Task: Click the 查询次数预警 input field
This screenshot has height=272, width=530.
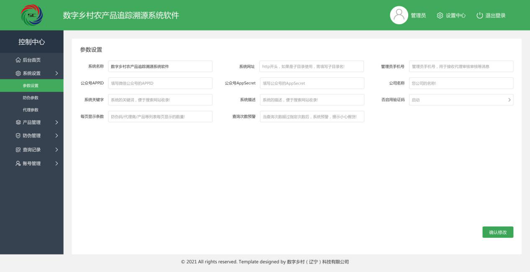Action: (x=312, y=117)
